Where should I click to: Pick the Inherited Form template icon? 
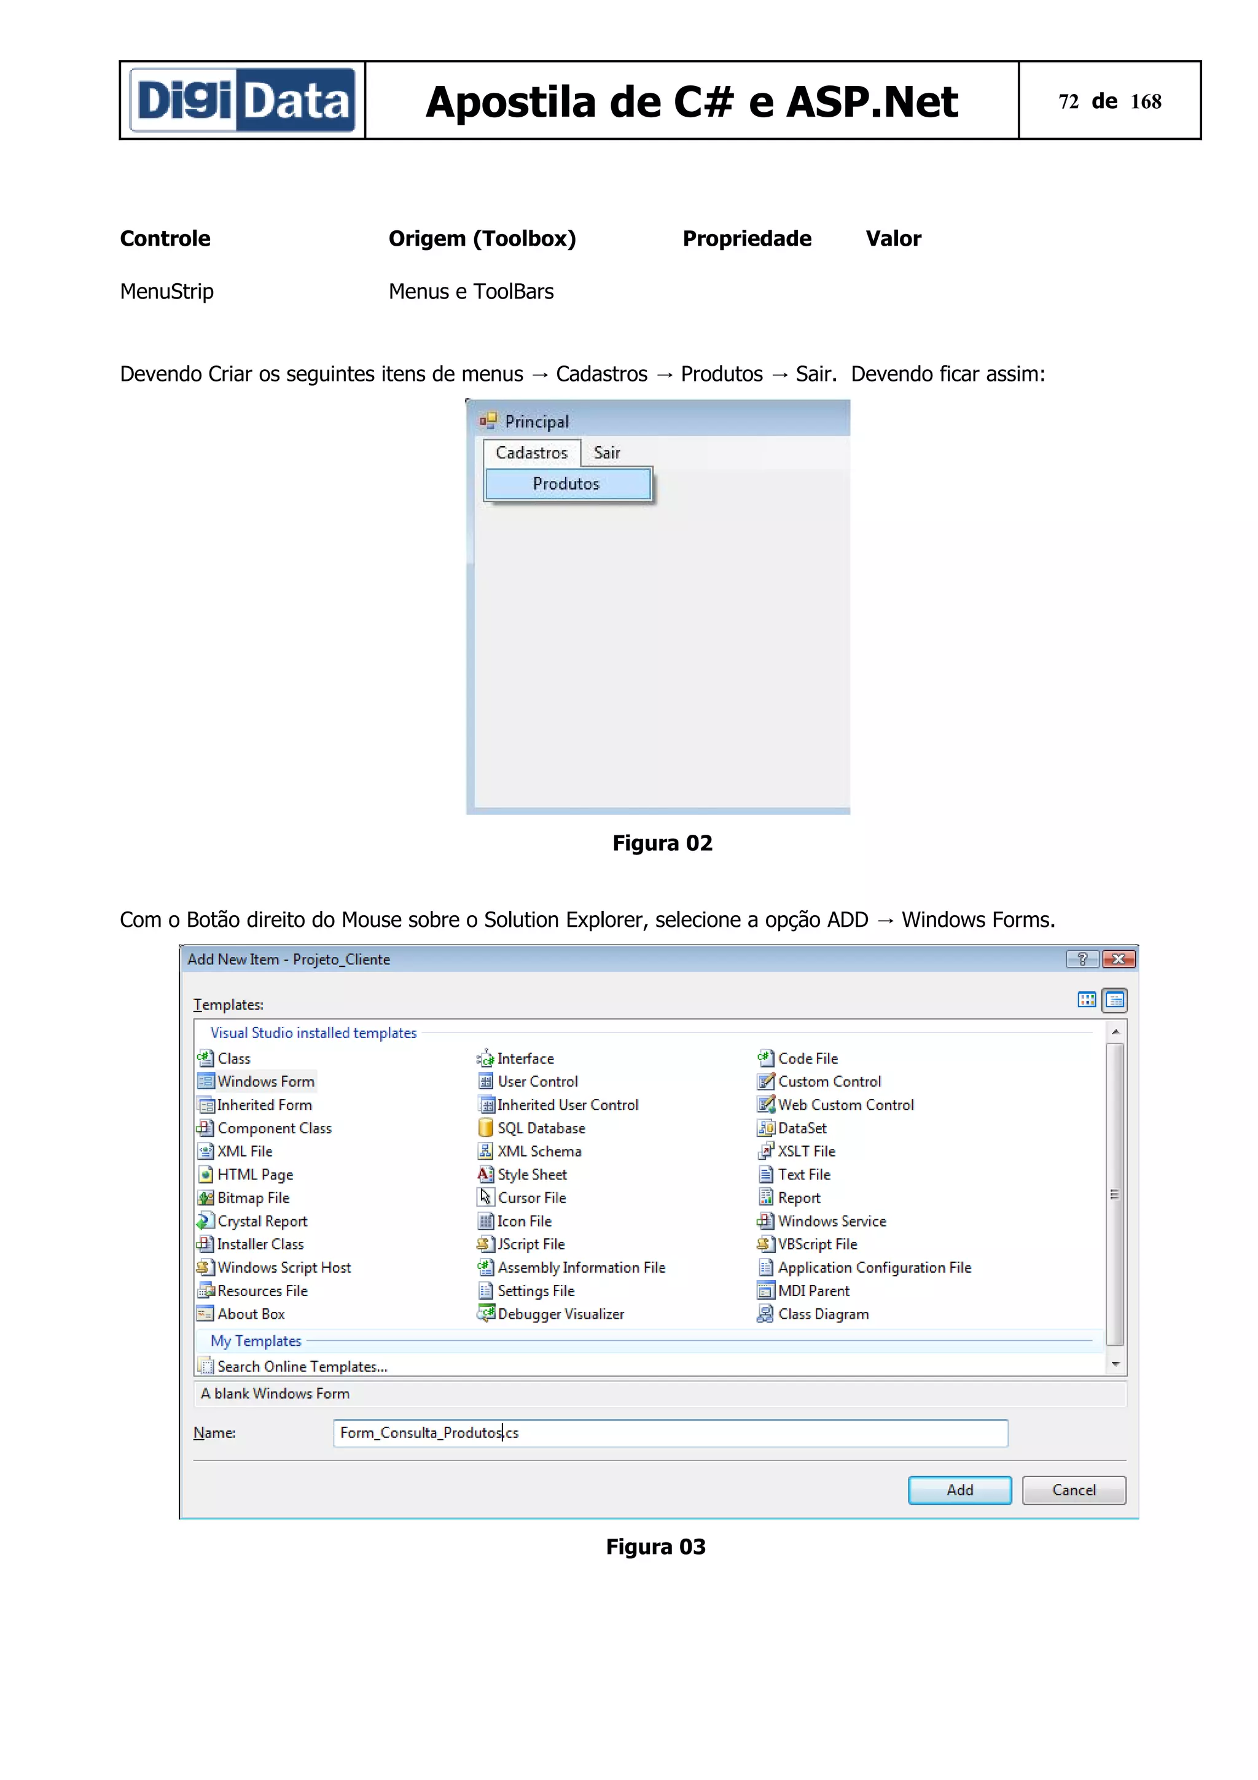click(x=205, y=1104)
